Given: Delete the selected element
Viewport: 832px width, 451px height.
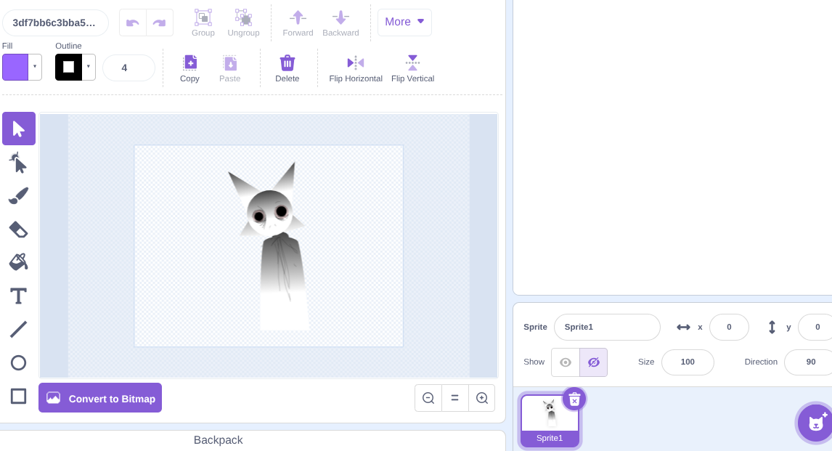Looking at the screenshot, I should pyautogui.click(x=287, y=69).
